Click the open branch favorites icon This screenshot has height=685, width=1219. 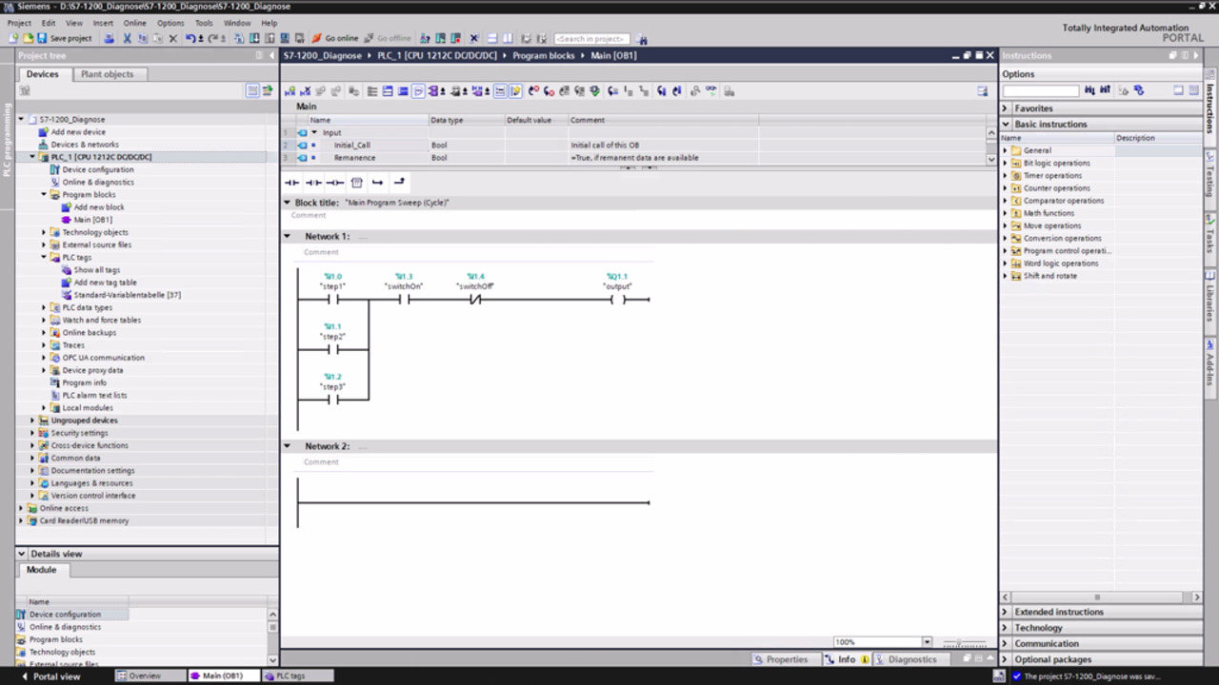[378, 182]
